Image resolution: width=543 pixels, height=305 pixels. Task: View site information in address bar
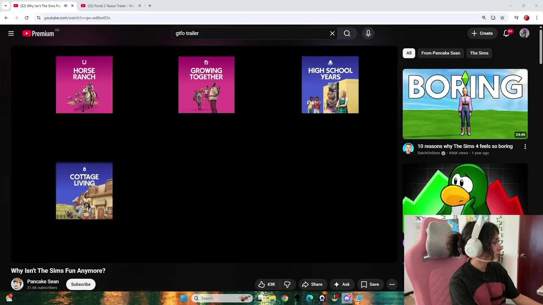pyautogui.click(x=39, y=18)
